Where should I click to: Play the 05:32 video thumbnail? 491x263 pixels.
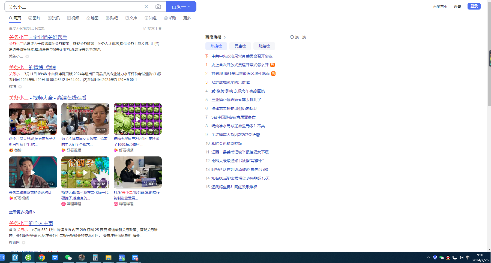coord(85,119)
